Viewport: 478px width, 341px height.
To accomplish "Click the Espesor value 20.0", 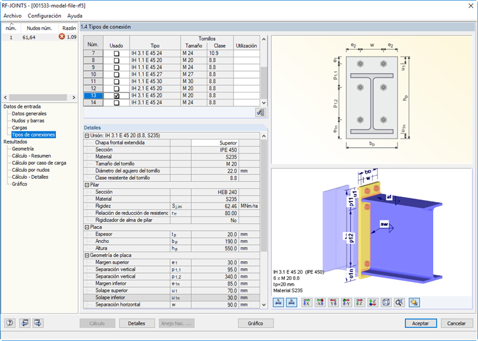I will pyautogui.click(x=215, y=234).
